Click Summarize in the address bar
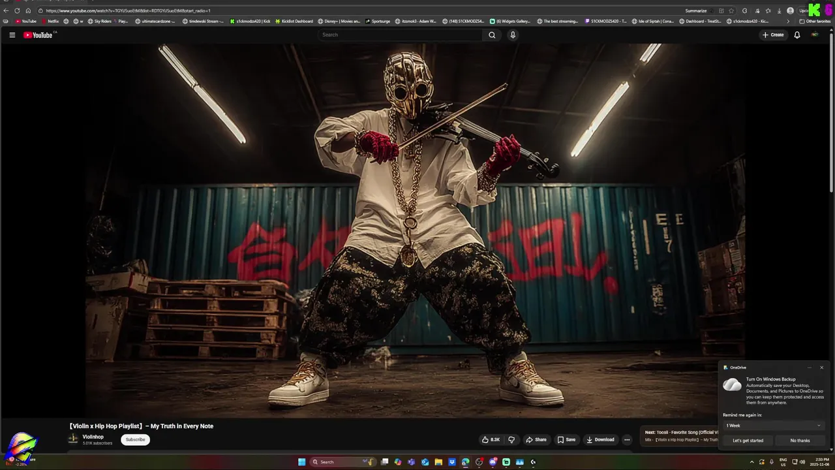Screen dimensions: 835x470 (696, 10)
